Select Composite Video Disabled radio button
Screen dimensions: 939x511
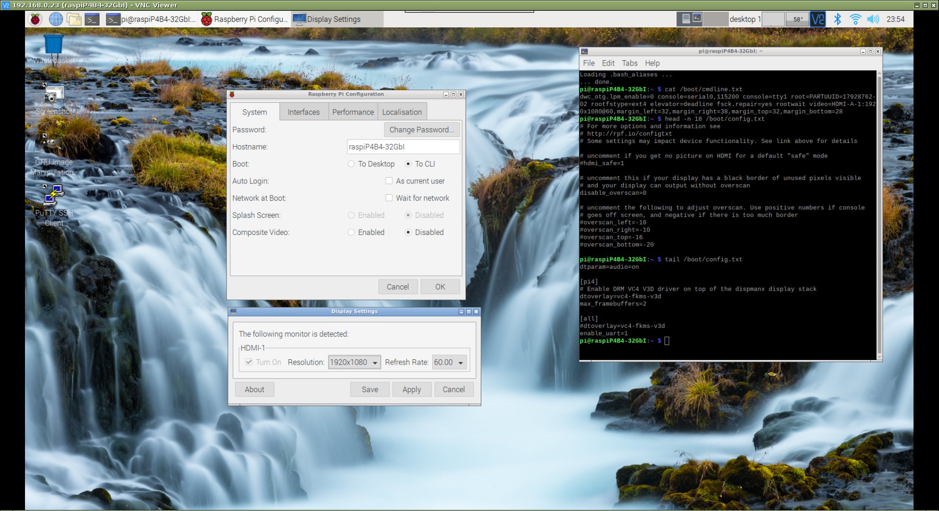pyautogui.click(x=424, y=232)
